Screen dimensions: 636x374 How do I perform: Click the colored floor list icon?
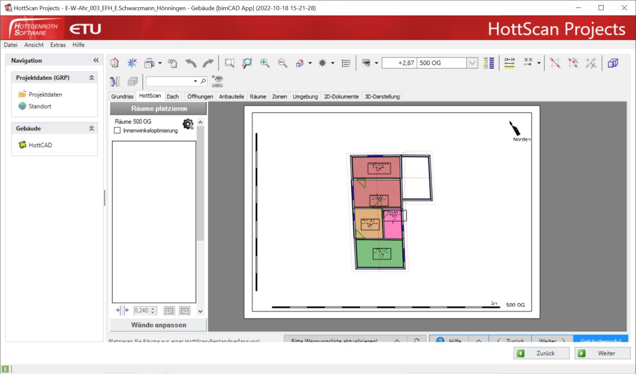pos(489,63)
